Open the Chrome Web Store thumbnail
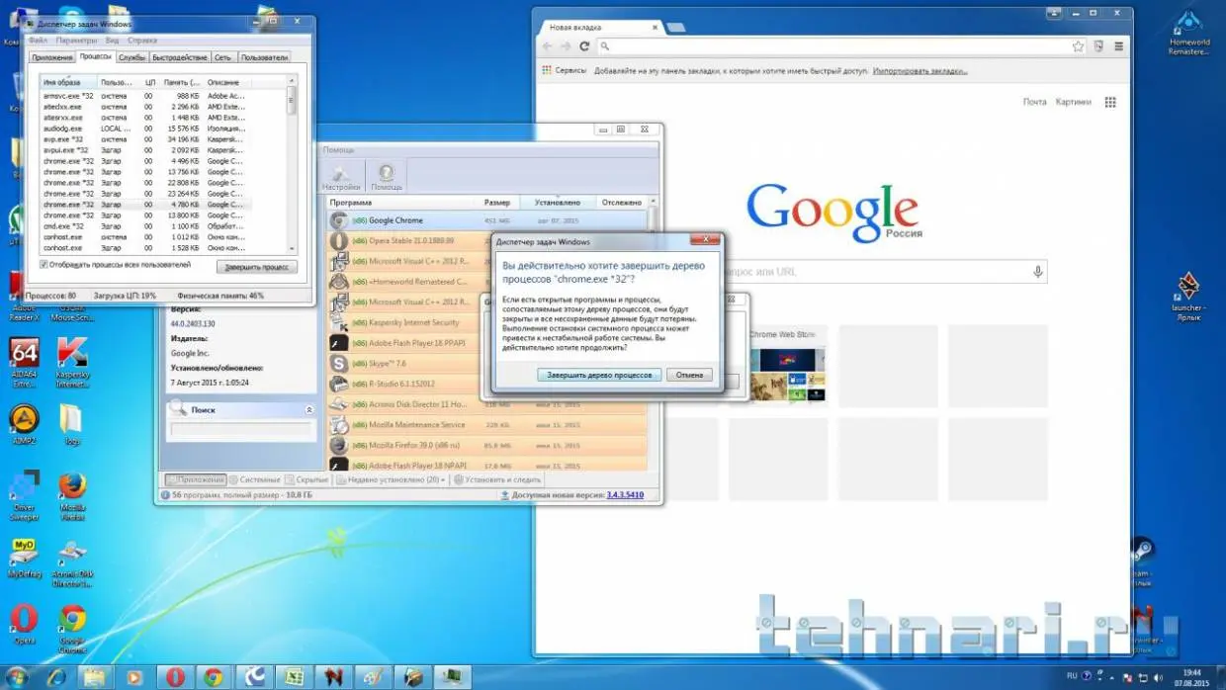The width and height of the screenshot is (1226, 690). pos(786,366)
